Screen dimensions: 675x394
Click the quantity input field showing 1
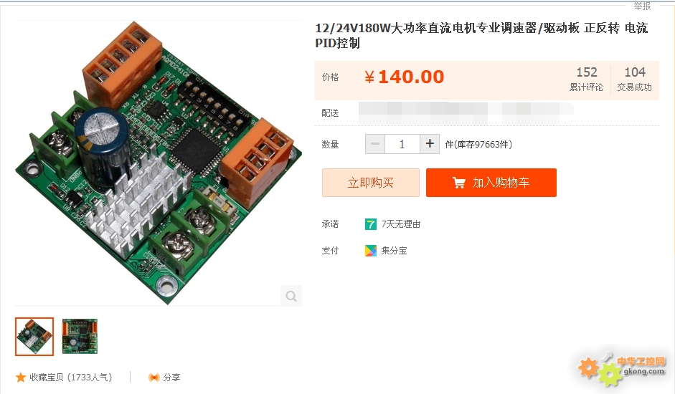tap(402, 144)
